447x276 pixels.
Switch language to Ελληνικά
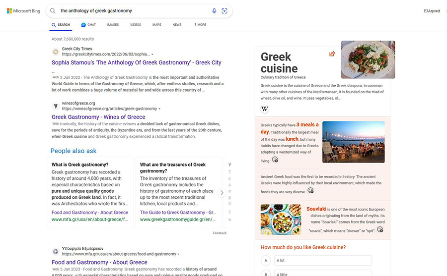432,11
